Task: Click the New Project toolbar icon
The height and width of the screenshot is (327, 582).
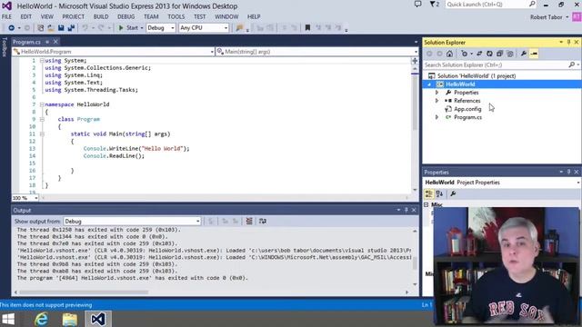Action: click(40, 28)
